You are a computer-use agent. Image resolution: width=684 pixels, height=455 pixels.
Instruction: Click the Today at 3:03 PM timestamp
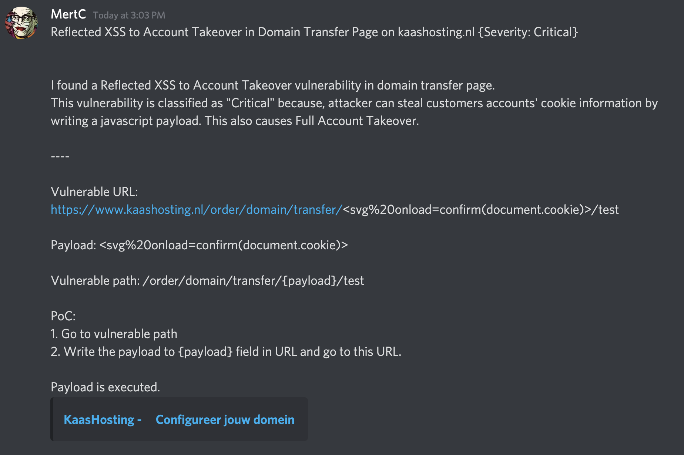point(129,15)
